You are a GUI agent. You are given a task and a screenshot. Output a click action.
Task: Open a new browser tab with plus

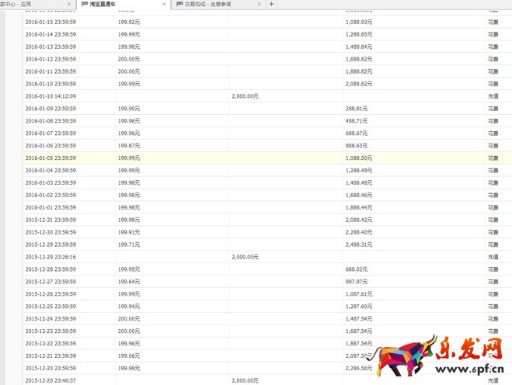271,4
